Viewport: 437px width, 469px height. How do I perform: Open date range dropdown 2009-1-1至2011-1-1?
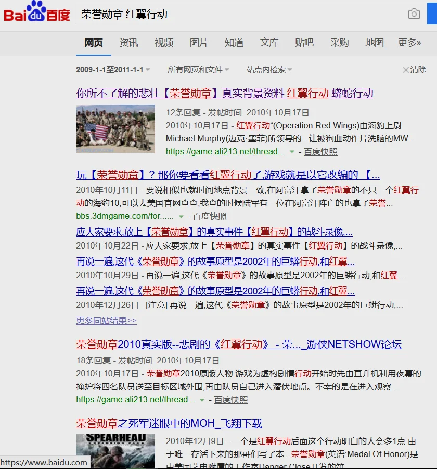coord(113,70)
